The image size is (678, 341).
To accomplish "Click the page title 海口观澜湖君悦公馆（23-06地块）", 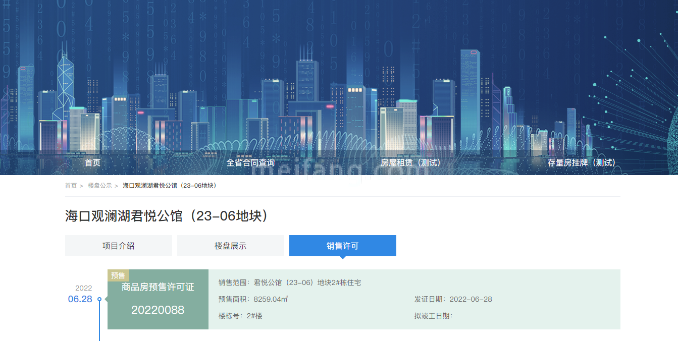I will (168, 216).
